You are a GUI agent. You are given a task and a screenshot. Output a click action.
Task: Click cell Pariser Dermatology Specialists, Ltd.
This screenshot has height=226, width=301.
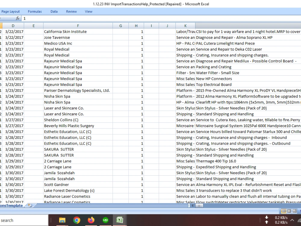pyautogui.click(x=78, y=90)
